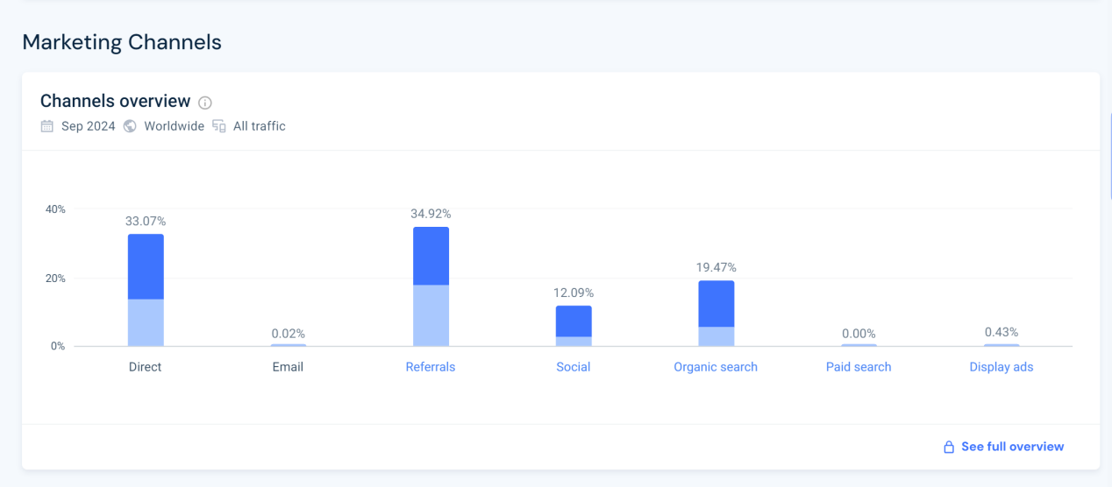This screenshot has height=487, width=1112.
Task: Click dark blue segment of Organic search bar
Action: 716,303
